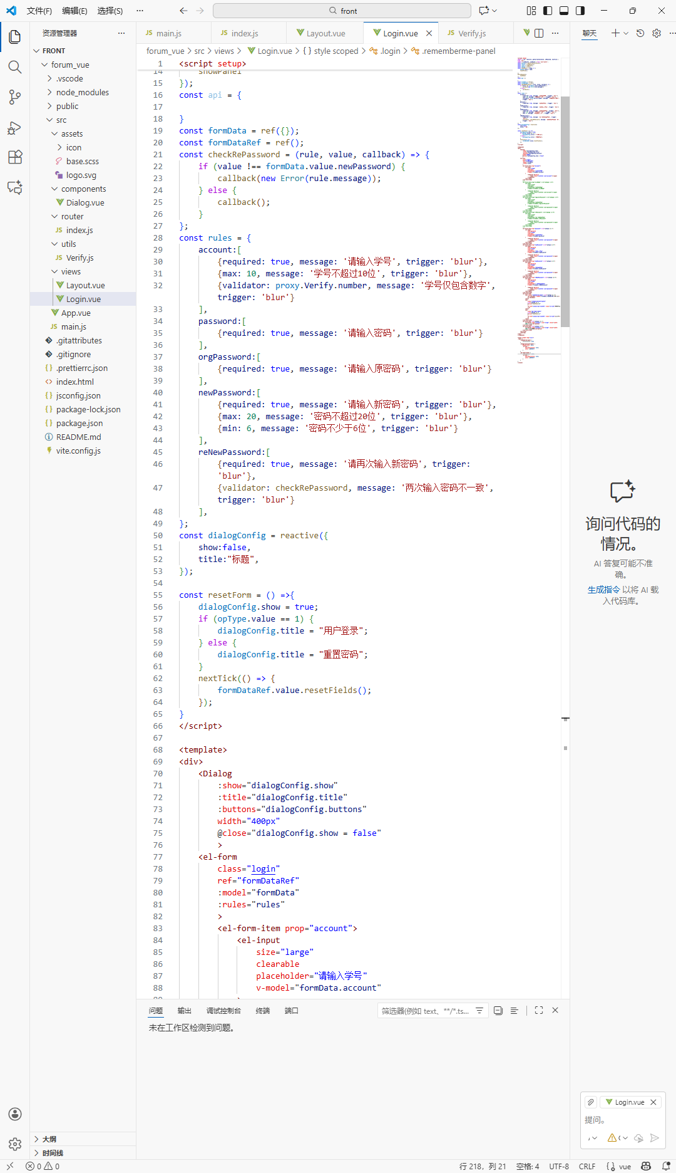Open the 调试控制台 panel tab

[x=223, y=1011]
